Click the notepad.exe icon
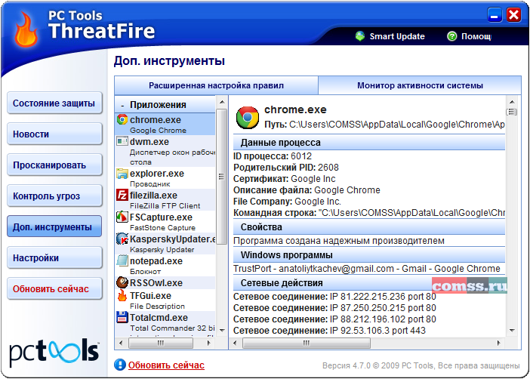530x379 pixels. (x=122, y=260)
